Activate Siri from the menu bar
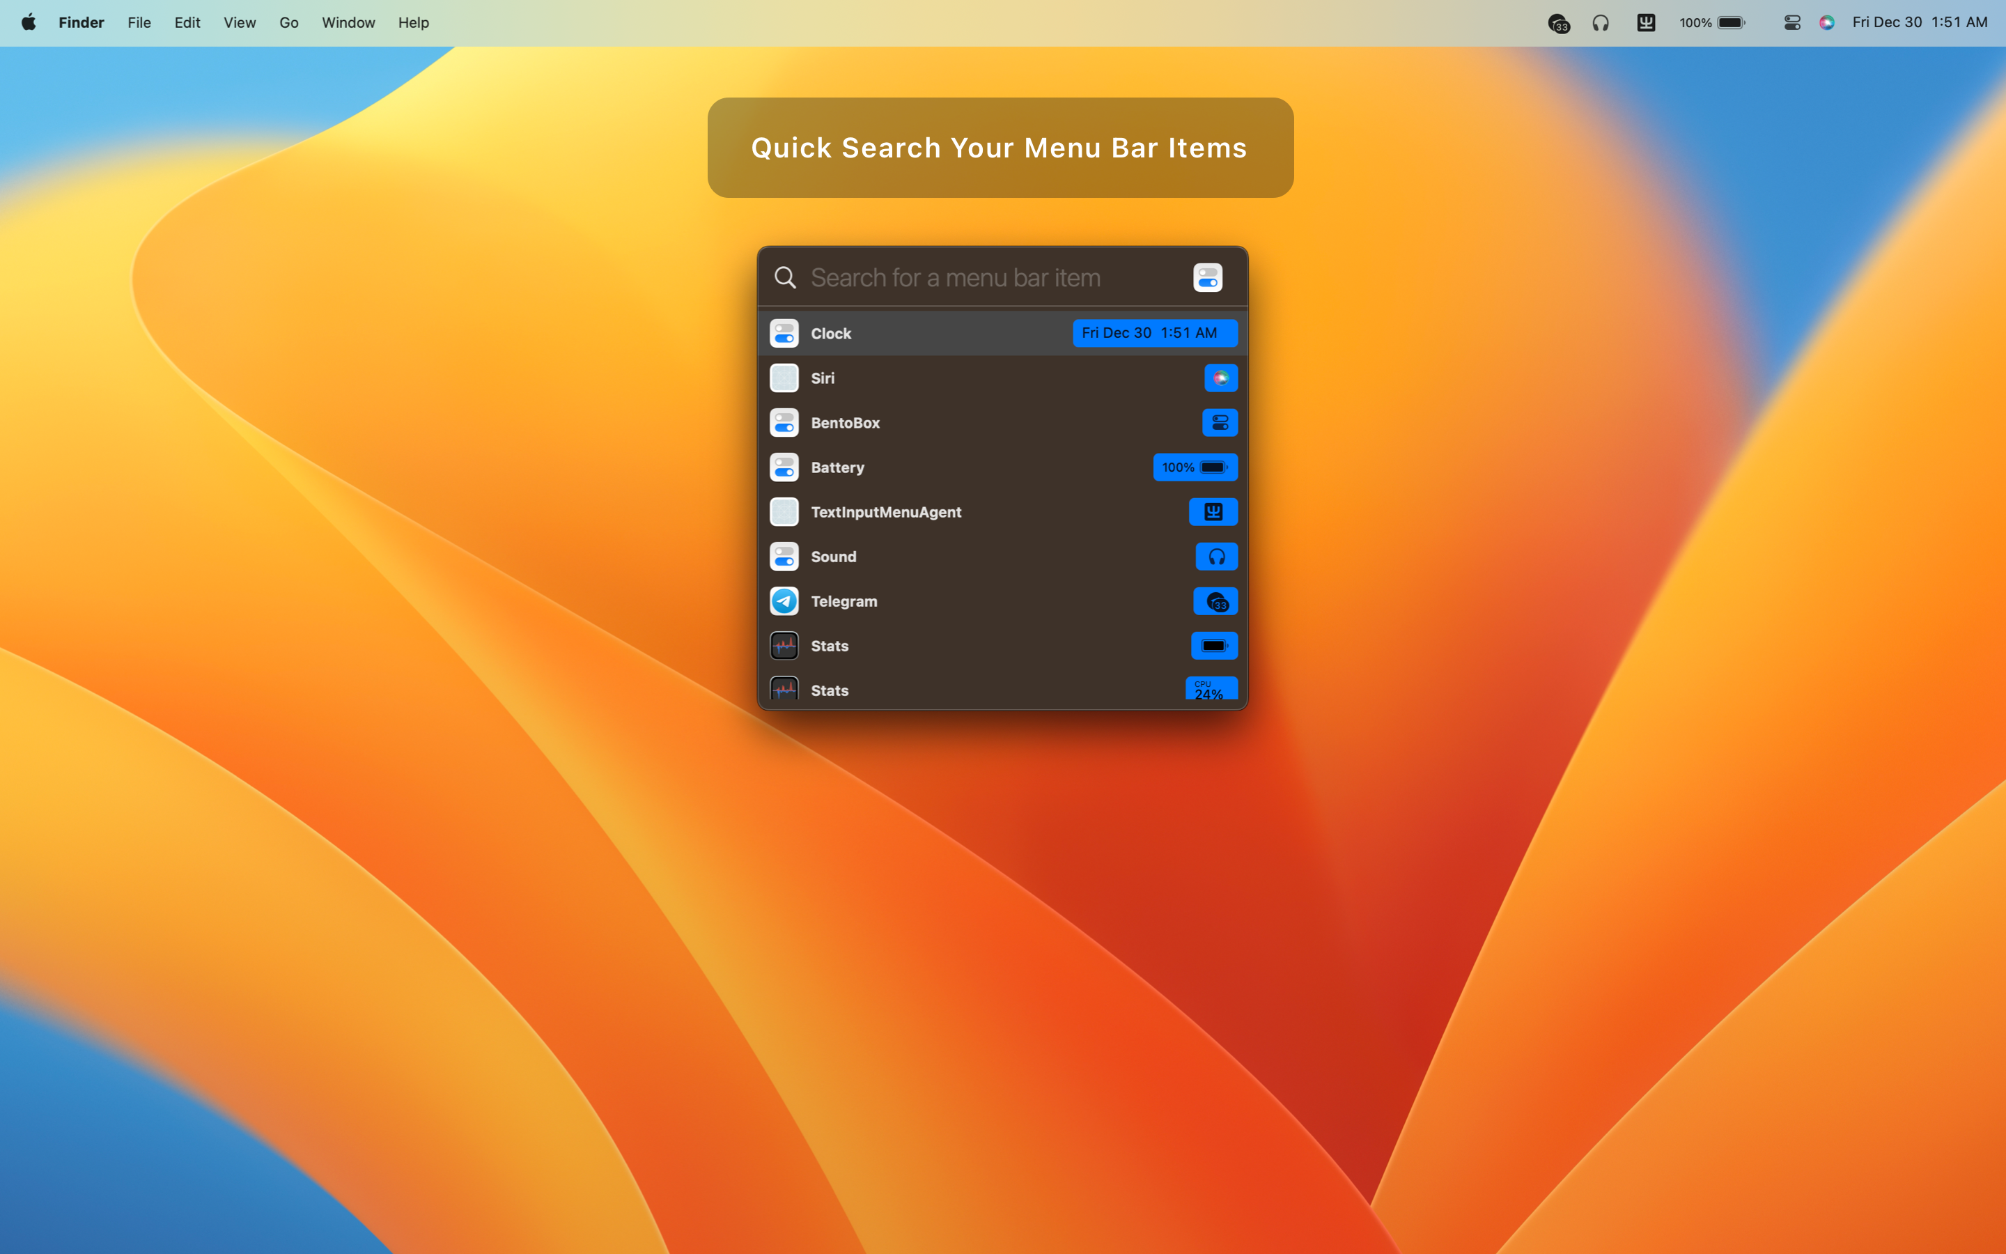Image resolution: width=2006 pixels, height=1254 pixels. coord(1827,23)
